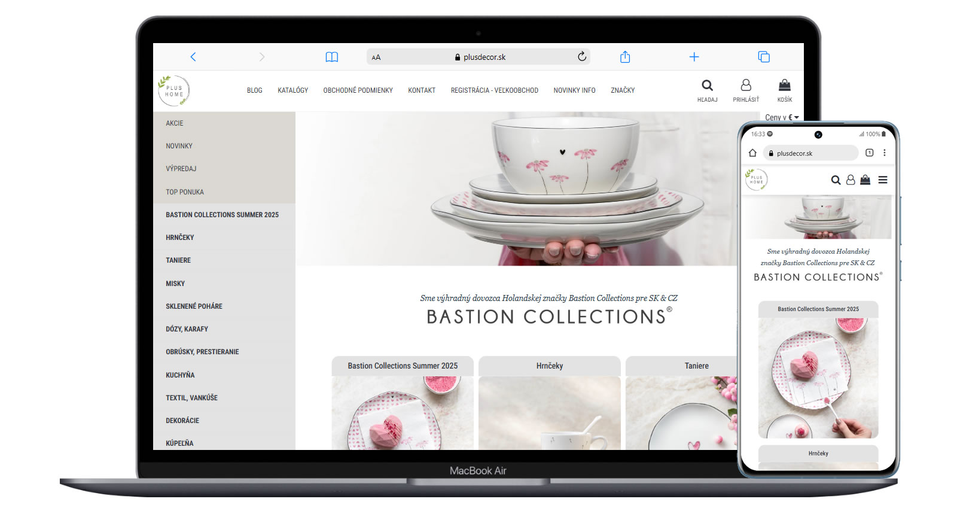Image resolution: width=957 pixels, height=514 pixels.
Task: Open the Hrnčeky category card on laptop
Action: pos(550,403)
